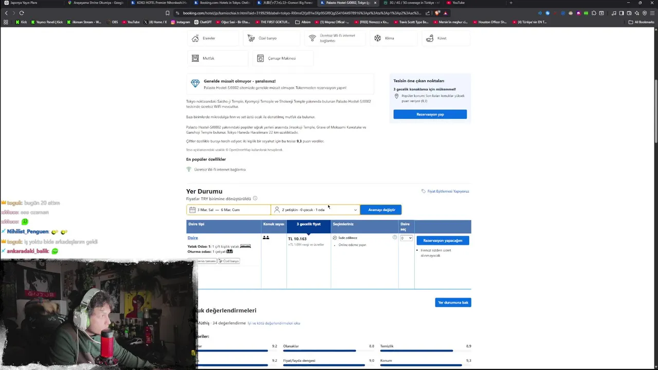658x370 pixels.
Task: Click the Çamaşır Makinesi washer icon
Action: (x=261, y=58)
